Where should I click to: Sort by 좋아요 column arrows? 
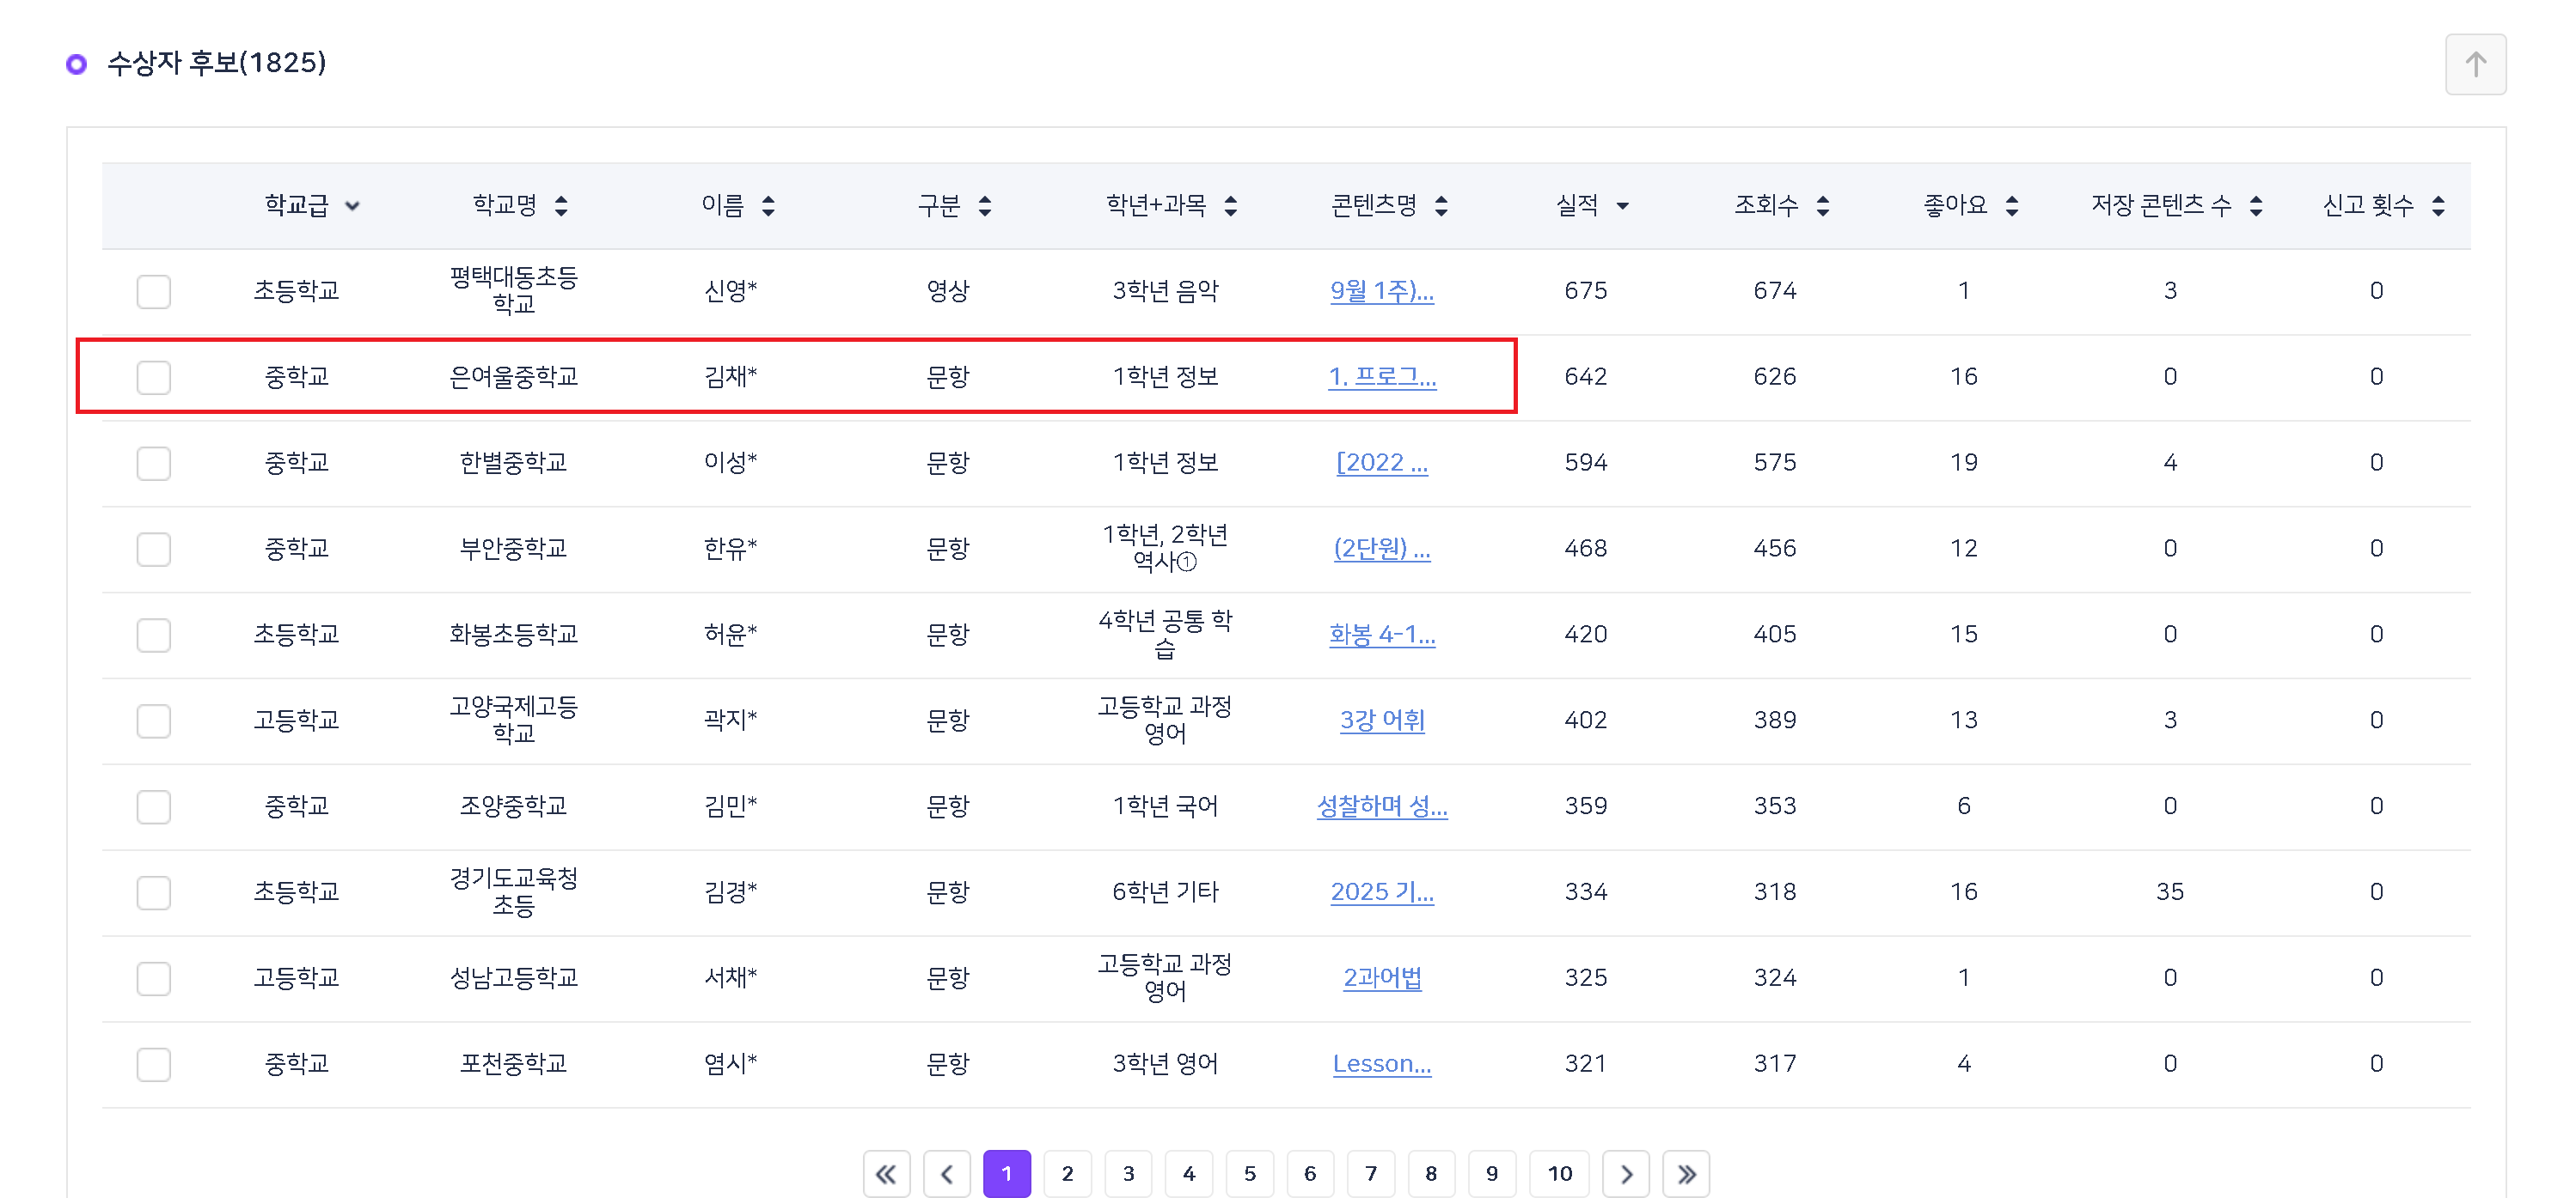2012,206
